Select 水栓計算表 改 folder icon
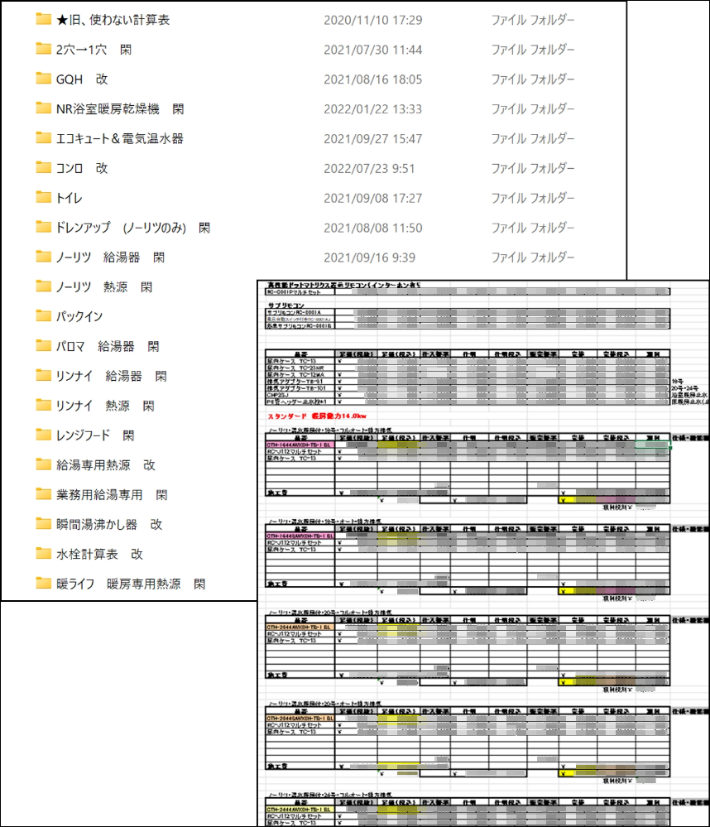 [43, 553]
